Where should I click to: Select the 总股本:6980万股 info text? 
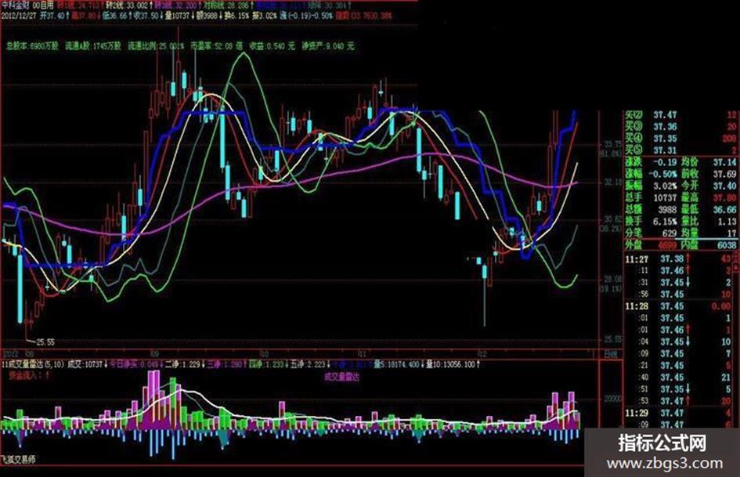point(32,46)
